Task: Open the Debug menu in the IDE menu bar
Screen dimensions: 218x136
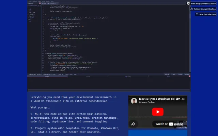Action: [48, 1]
